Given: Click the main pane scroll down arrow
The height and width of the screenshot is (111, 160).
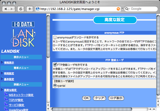Looking at the screenshot, I should 158,105.
